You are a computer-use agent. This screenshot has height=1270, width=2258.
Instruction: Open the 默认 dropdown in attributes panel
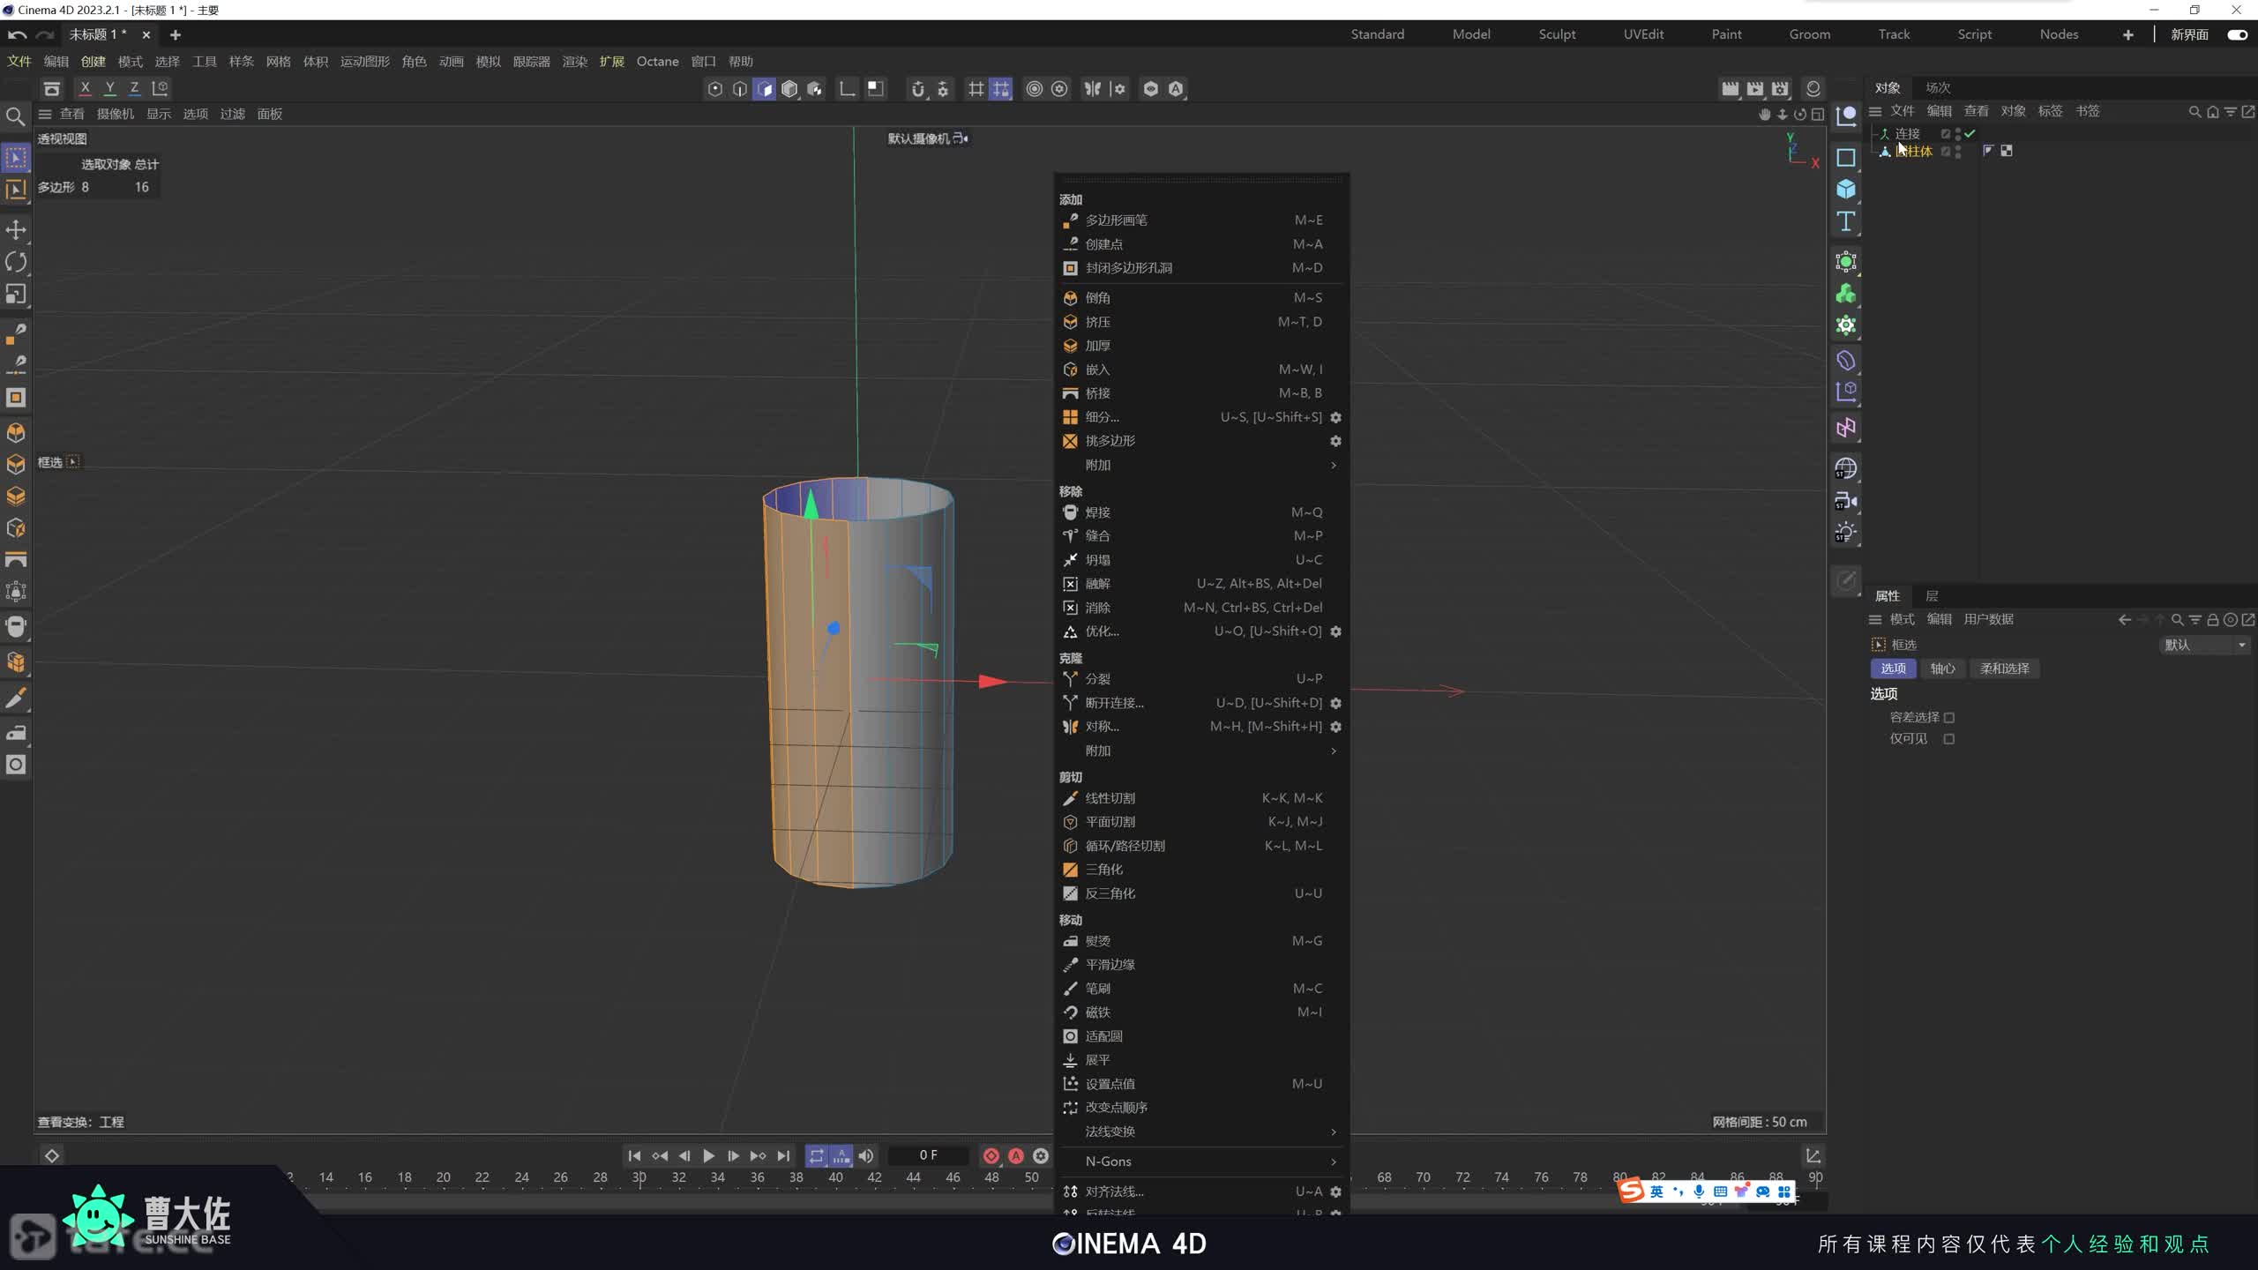[2203, 645]
